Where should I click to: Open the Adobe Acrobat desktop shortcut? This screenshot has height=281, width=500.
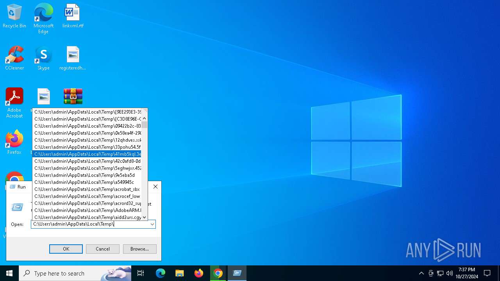click(14, 103)
